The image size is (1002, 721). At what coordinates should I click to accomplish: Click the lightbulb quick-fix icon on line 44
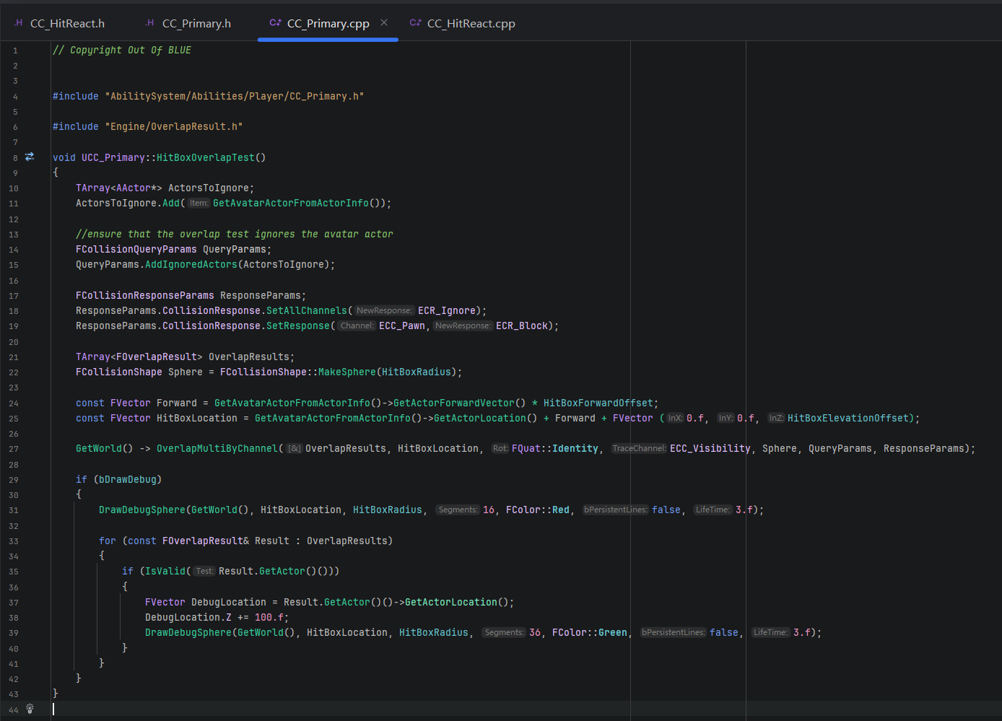30,709
